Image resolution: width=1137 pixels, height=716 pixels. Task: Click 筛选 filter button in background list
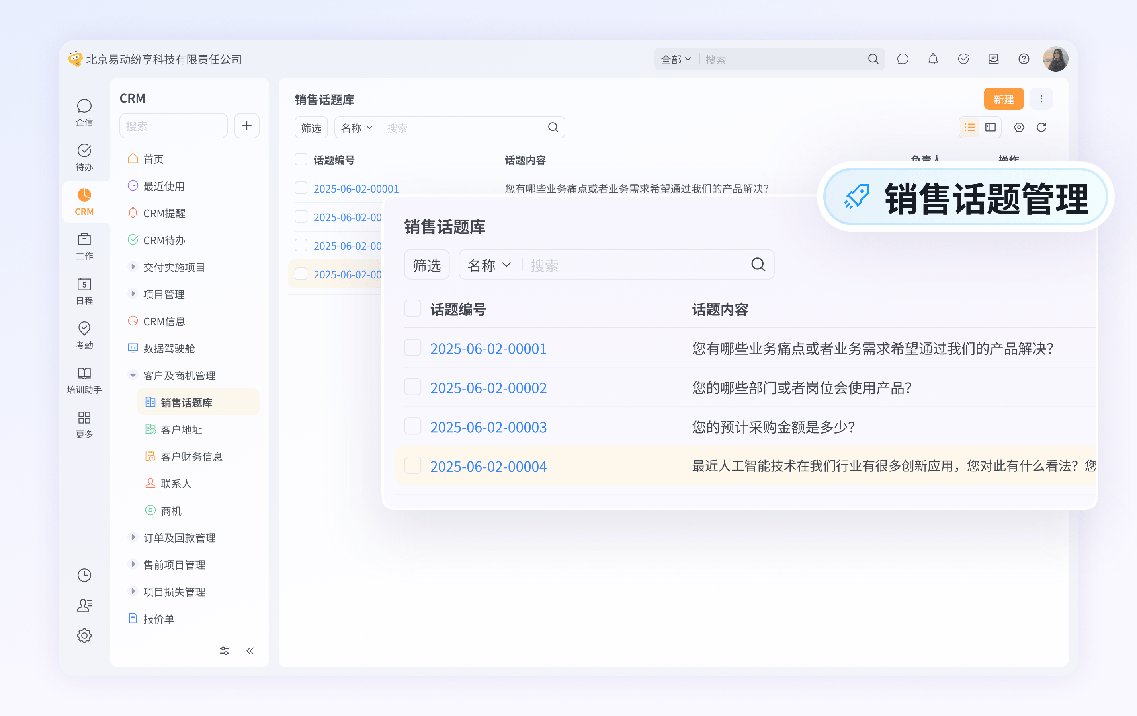(311, 128)
